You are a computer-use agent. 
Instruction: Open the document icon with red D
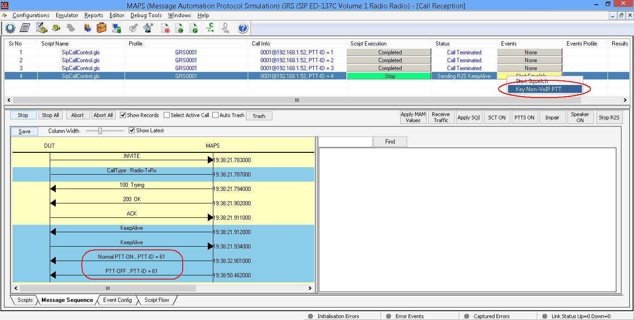165,28
